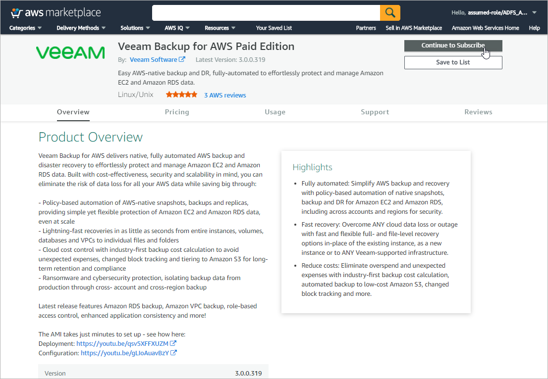Viewport: 548px width, 379px height.
Task: Switch to the Overview tab
Action: click(73, 112)
